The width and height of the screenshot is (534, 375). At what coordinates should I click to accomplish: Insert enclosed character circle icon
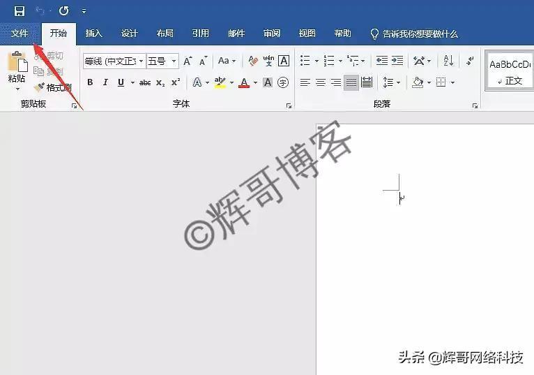[x=283, y=82]
